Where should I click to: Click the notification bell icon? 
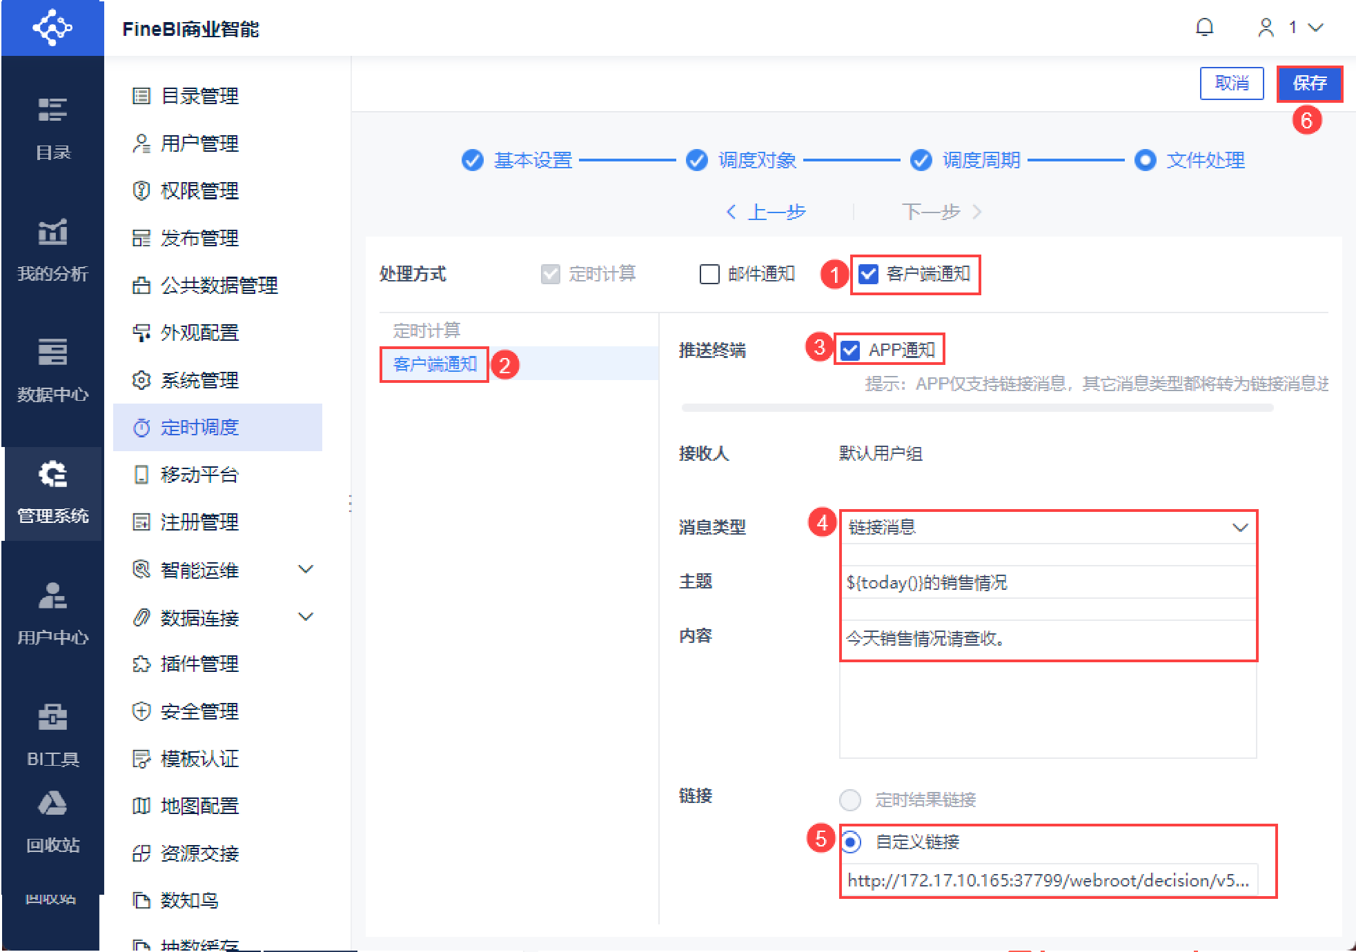(x=1204, y=28)
